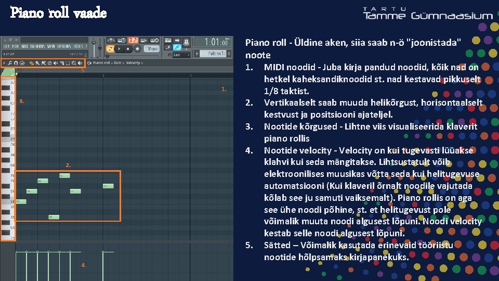The height and width of the screenshot is (281, 499).
Task: Click the last velocity handle in velocity lane
Action: point(103,252)
